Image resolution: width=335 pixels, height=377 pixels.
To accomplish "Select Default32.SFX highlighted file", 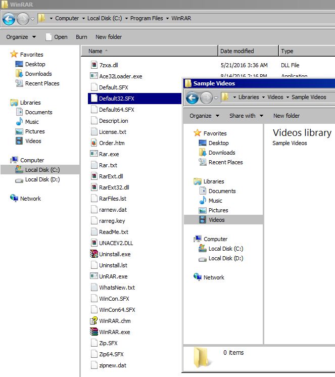I will [134, 99].
